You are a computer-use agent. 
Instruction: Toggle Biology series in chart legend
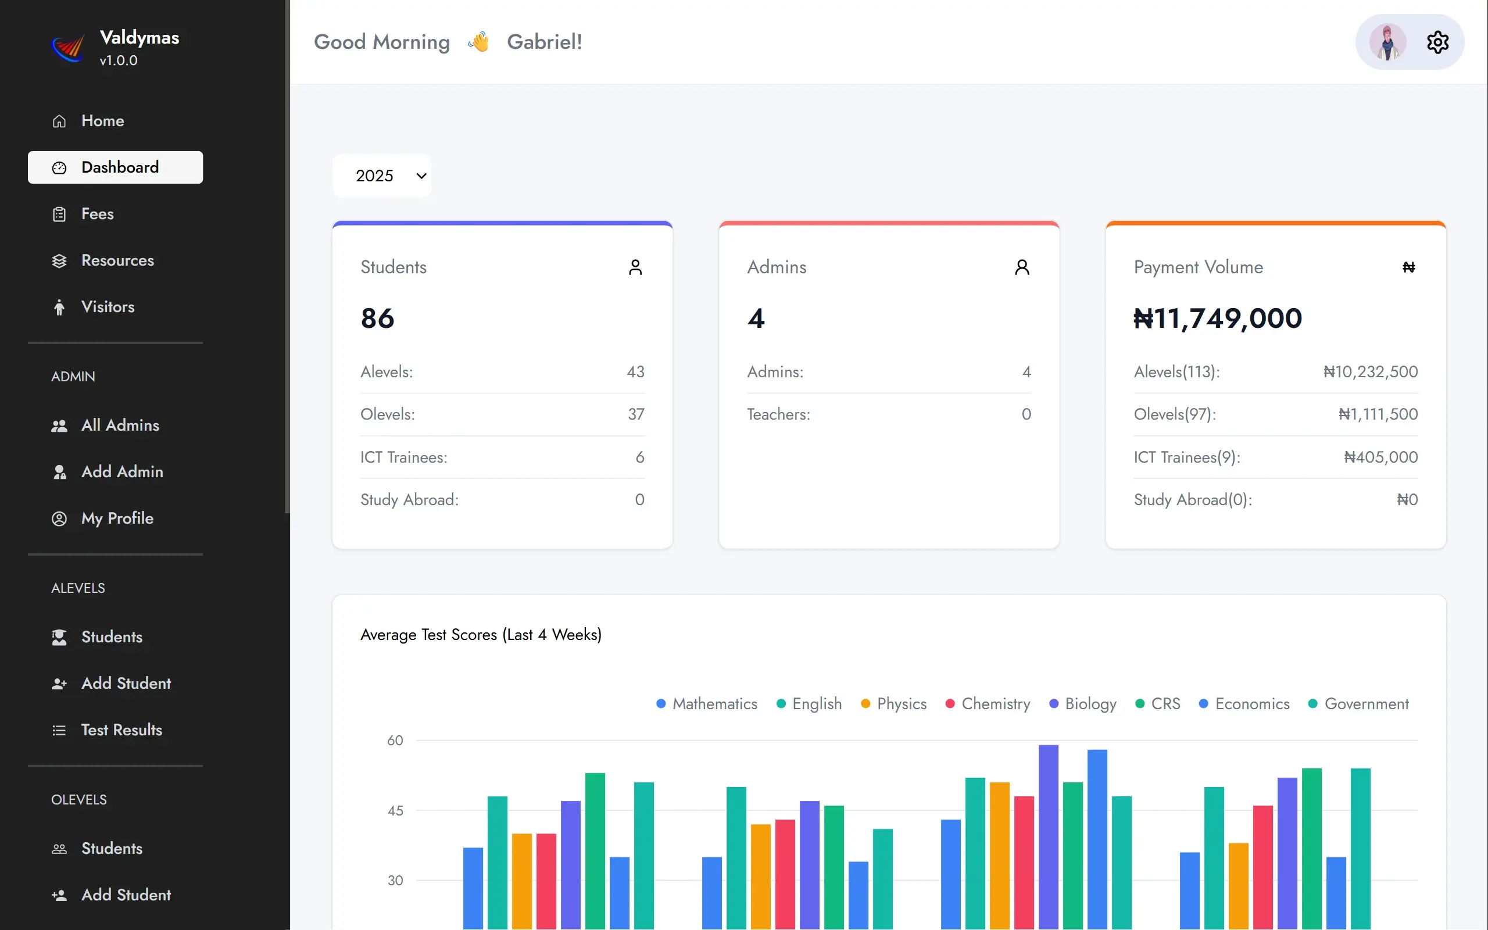pyautogui.click(x=1083, y=704)
